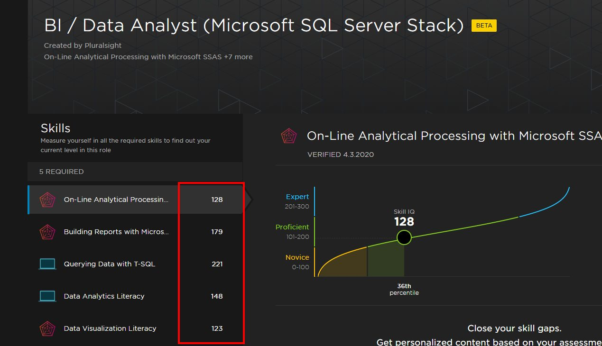Click the BETA badge next to title
This screenshot has height=346, width=602.
(484, 26)
